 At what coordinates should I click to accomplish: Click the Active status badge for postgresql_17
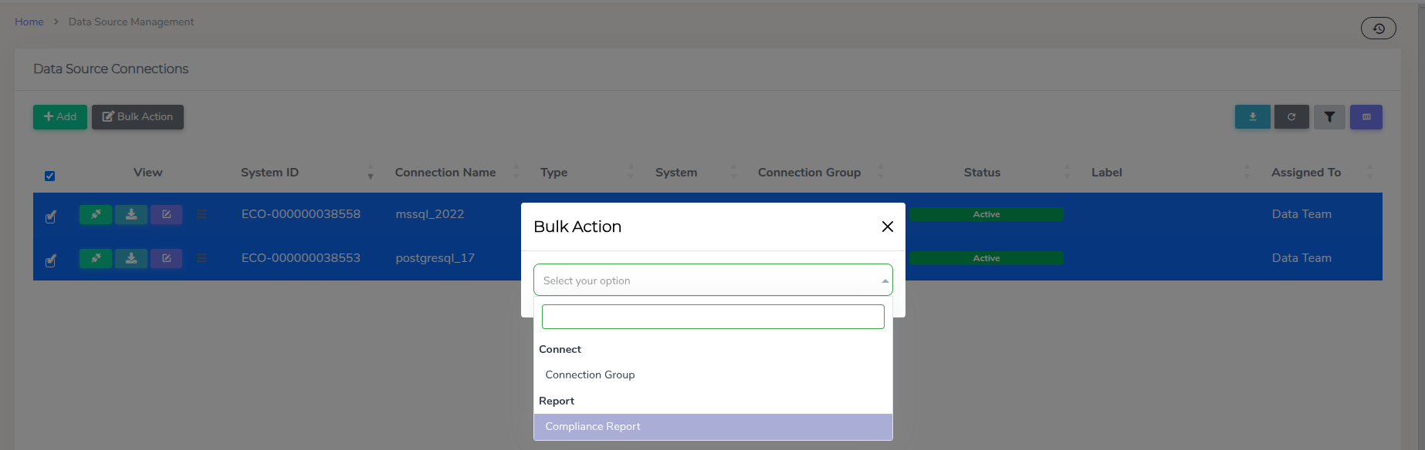(986, 258)
